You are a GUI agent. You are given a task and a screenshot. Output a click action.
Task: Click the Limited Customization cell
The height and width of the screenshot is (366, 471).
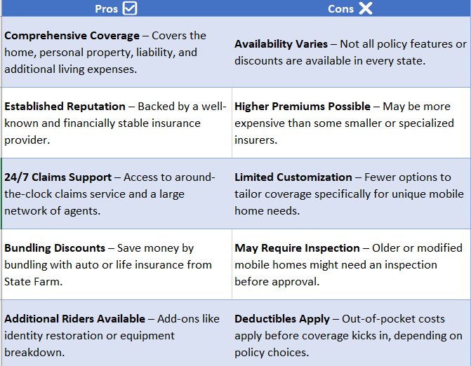tap(351, 194)
